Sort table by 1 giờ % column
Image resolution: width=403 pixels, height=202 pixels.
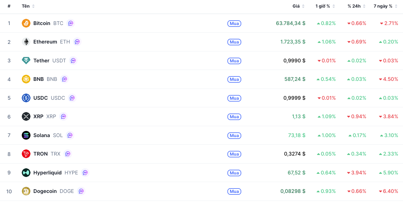[x=325, y=6]
